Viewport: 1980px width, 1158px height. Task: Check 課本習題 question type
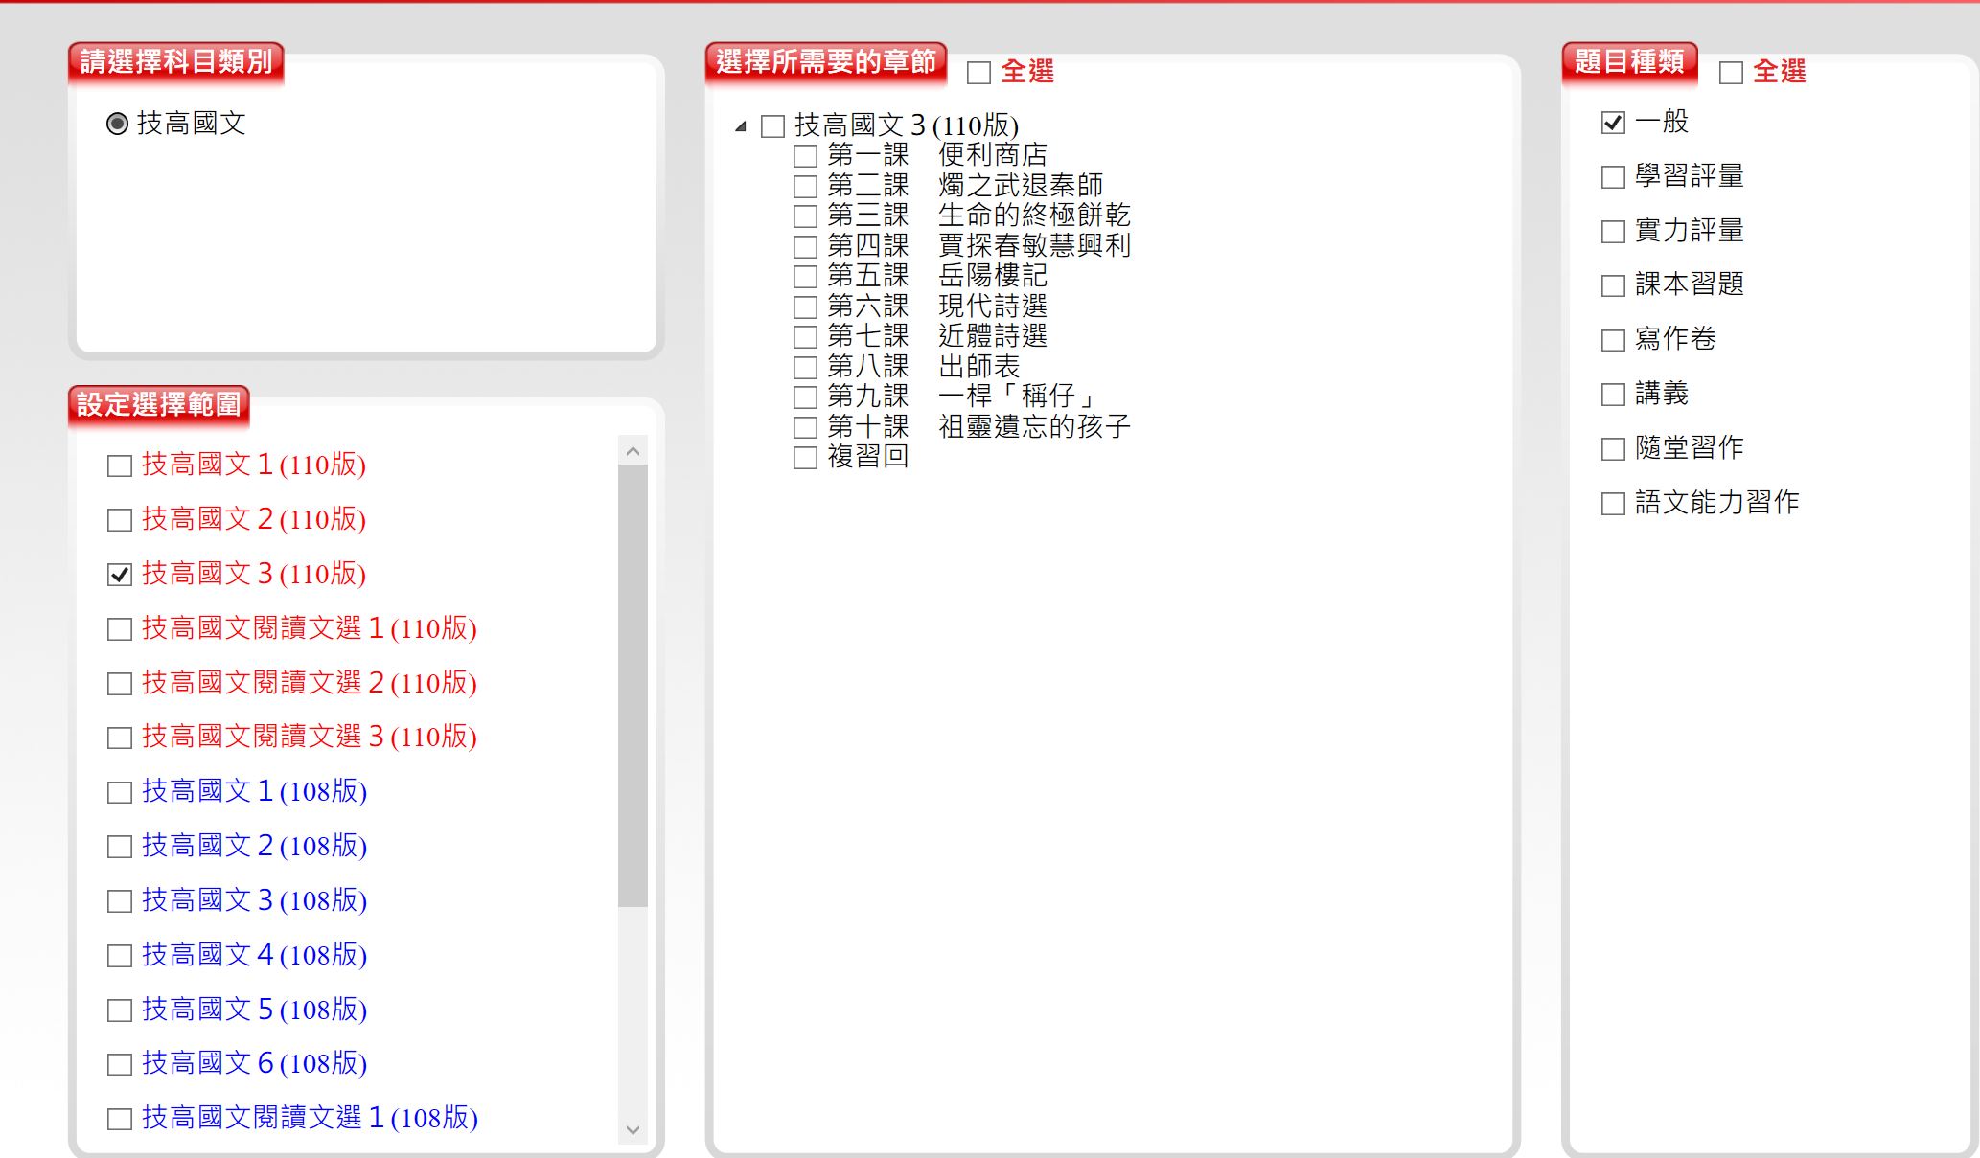point(1613,285)
